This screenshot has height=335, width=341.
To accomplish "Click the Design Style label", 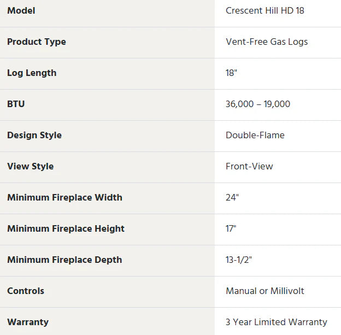I will pyautogui.click(x=34, y=135).
